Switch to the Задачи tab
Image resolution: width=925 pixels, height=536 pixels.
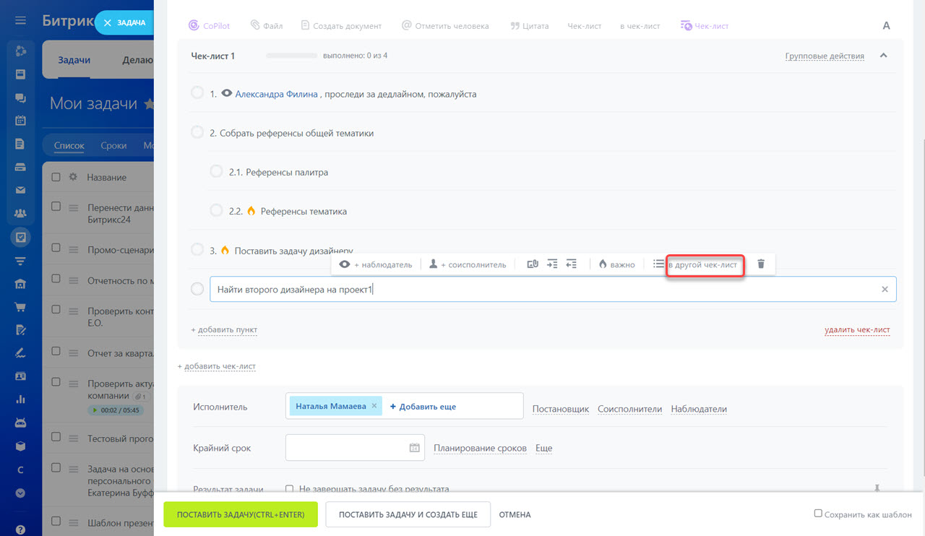click(74, 60)
